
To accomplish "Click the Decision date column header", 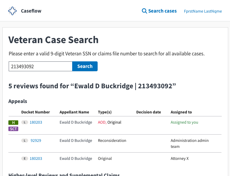I will click(x=149, y=112).
